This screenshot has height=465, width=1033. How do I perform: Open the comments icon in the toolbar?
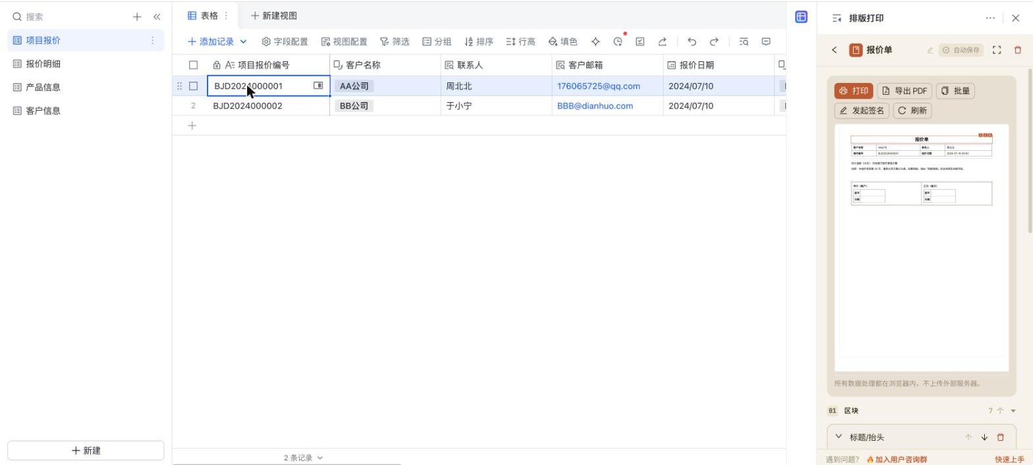tap(766, 41)
